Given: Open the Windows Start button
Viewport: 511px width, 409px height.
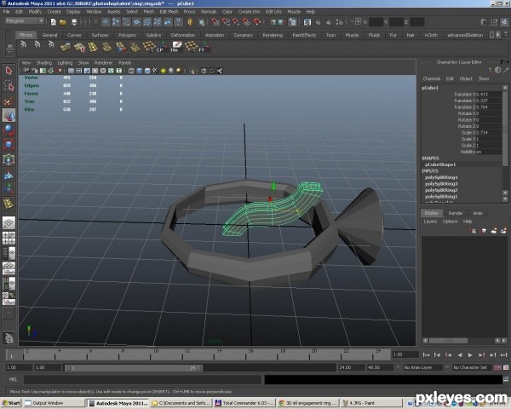Looking at the screenshot, I should [x=11, y=403].
